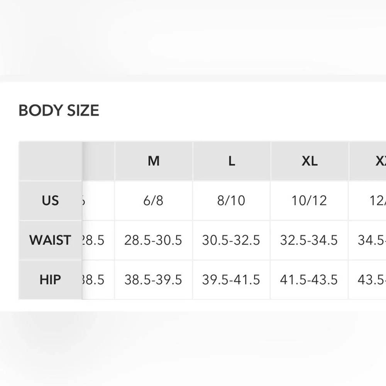
Task: Select the XL size column header
Action: (x=310, y=161)
